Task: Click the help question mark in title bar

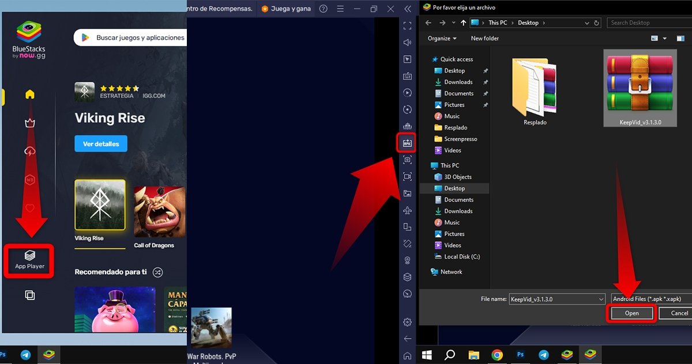Action: tap(323, 9)
